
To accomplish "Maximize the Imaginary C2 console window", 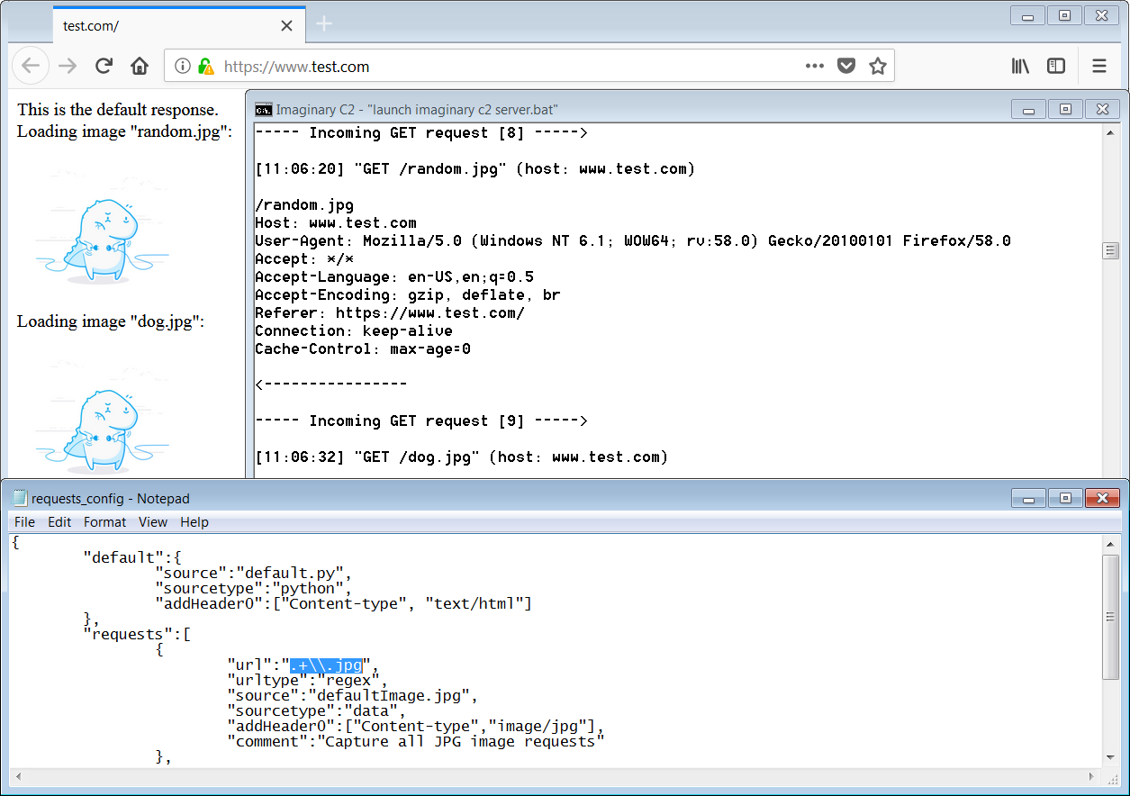I will click(x=1065, y=109).
